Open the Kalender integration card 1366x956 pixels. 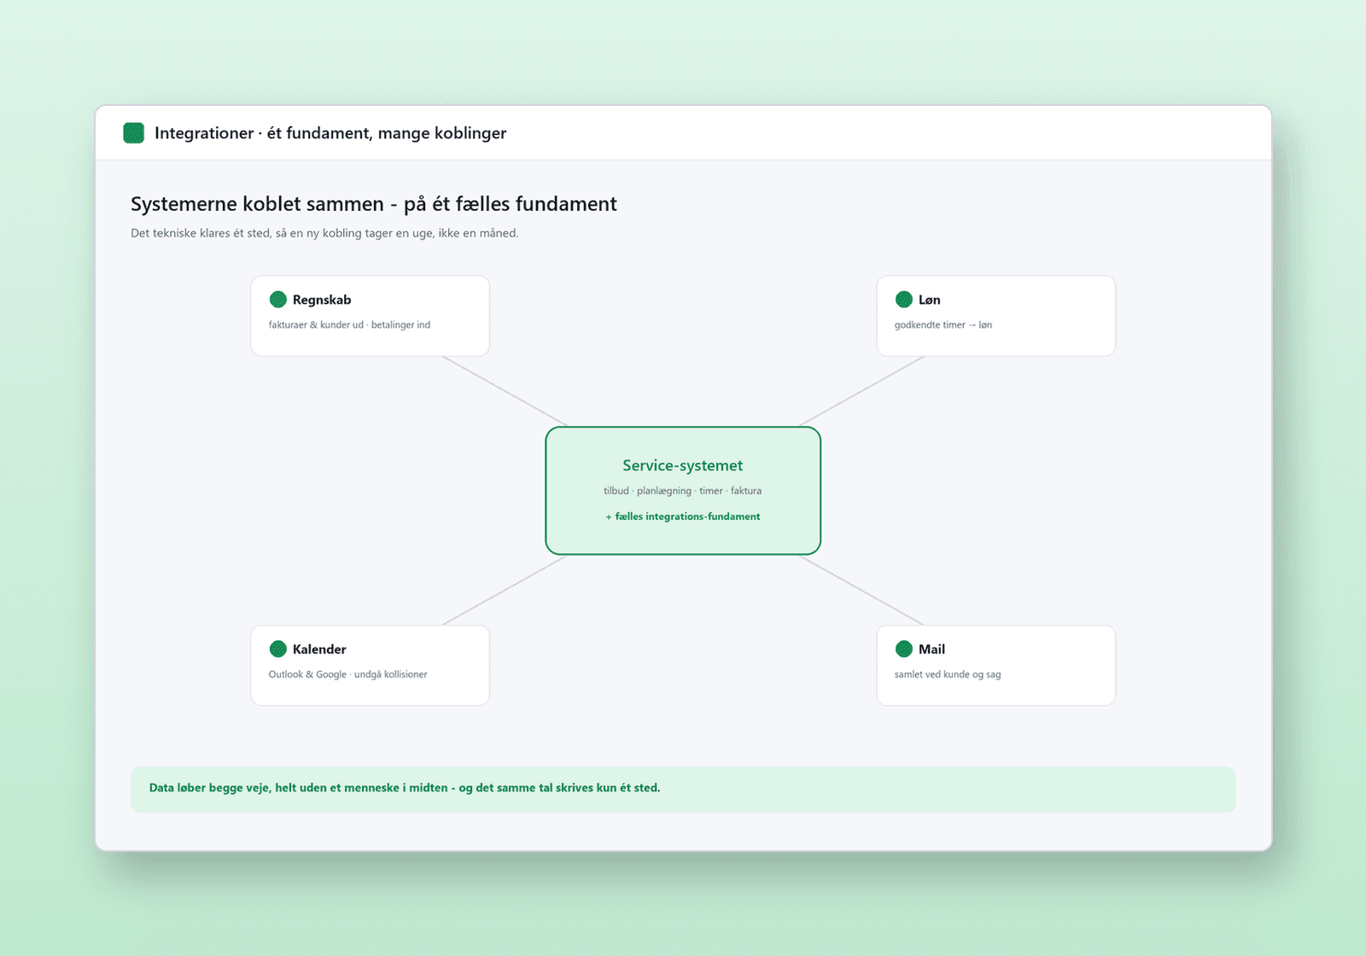[370, 665]
